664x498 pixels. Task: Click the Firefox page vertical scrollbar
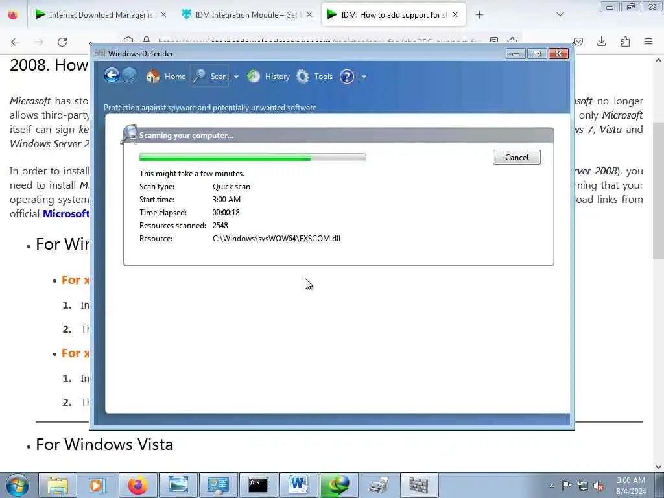[659, 193]
